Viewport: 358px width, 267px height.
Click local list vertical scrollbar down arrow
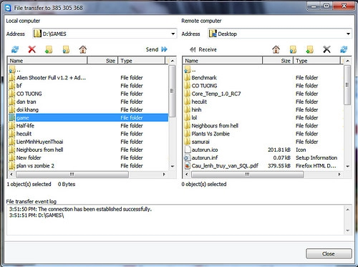[173, 166]
